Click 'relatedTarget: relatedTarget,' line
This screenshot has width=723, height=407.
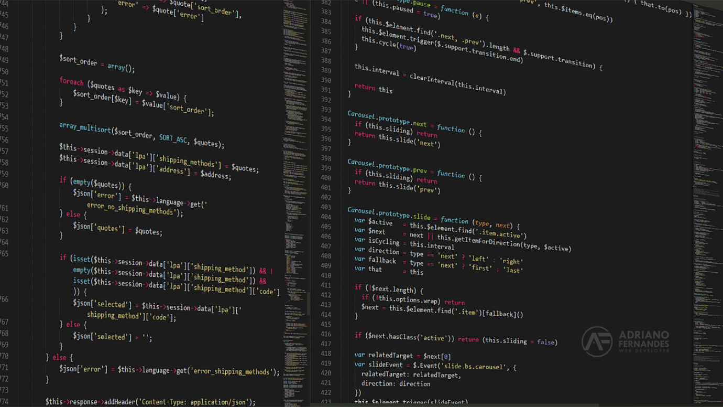[411, 374]
